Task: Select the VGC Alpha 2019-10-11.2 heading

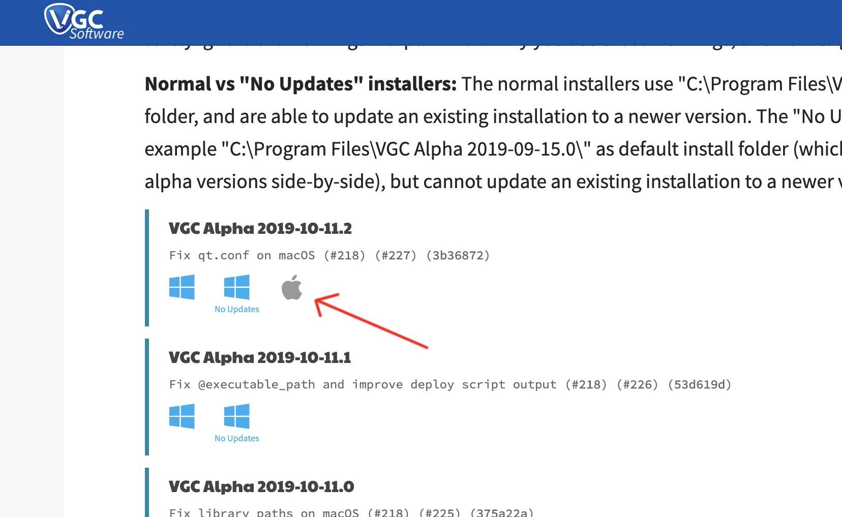Action: pos(260,228)
